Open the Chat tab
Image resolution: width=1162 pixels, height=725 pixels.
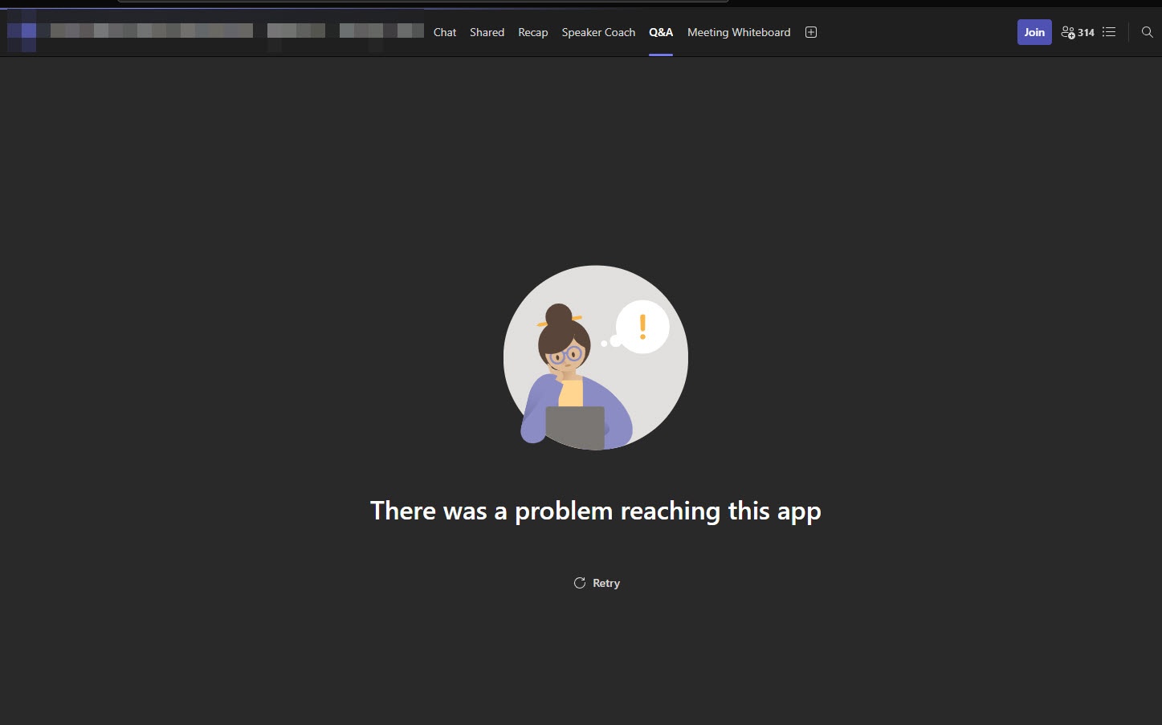tap(444, 32)
